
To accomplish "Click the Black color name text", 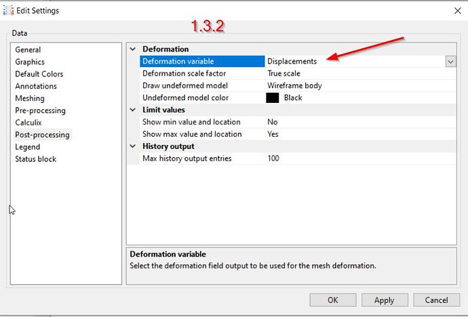I will pyautogui.click(x=293, y=98).
